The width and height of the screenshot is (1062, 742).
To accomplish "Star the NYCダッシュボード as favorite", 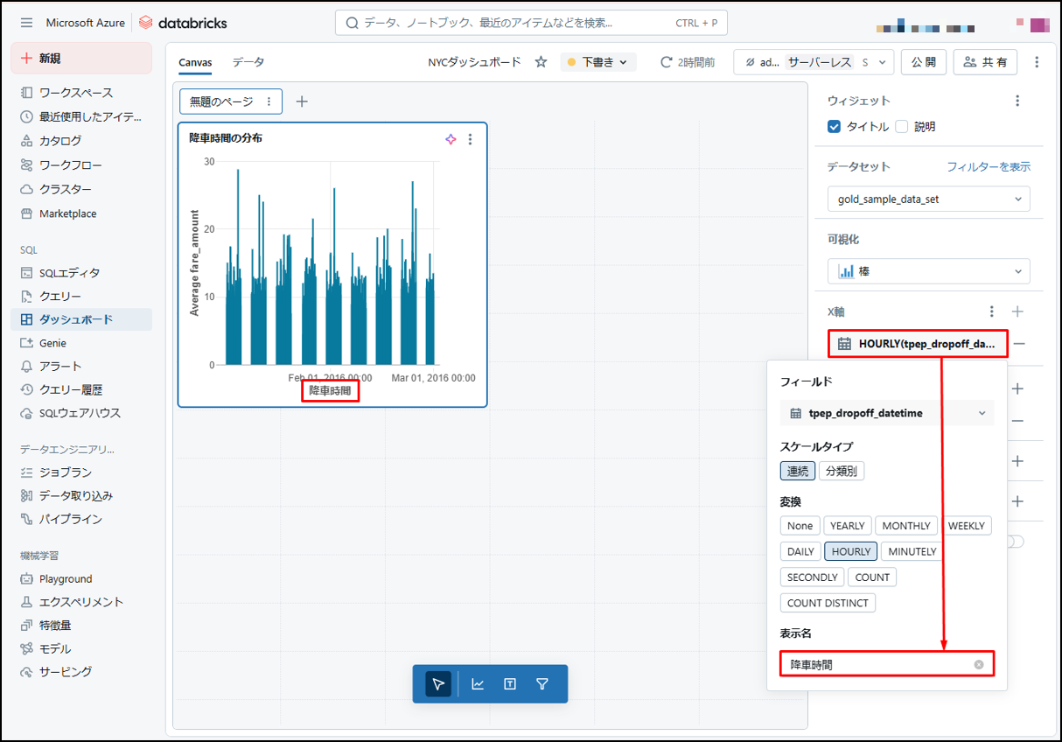I will [x=541, y=62].
